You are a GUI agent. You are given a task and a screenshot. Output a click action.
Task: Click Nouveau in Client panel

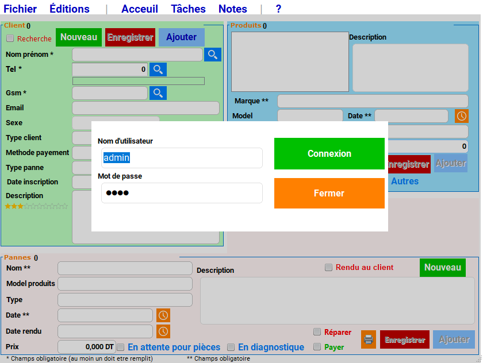click(x=79, y=37)
